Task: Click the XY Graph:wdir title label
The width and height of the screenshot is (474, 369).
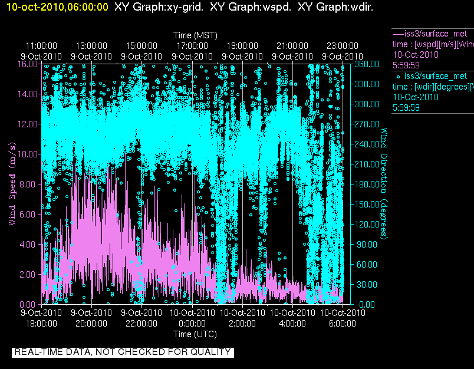Action: click(x=335, y=7)
